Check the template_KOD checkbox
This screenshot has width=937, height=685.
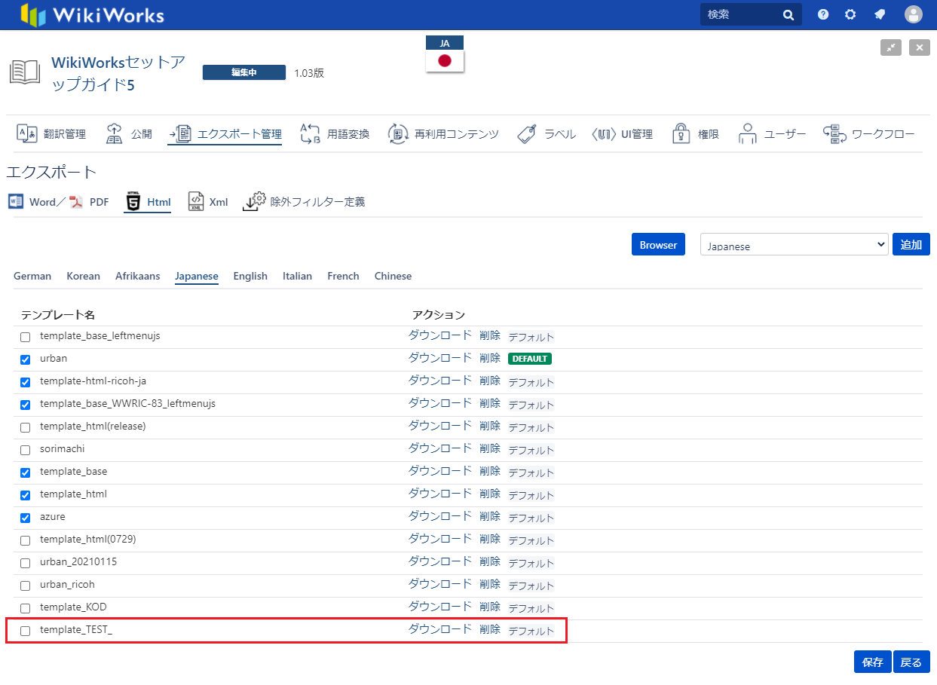pos(25,608)
